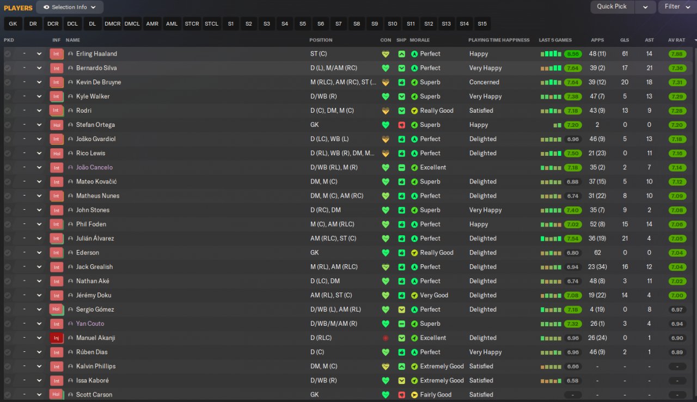Select the S1 substitute slot
The image size is (697, 402).
tap(231, 24)
